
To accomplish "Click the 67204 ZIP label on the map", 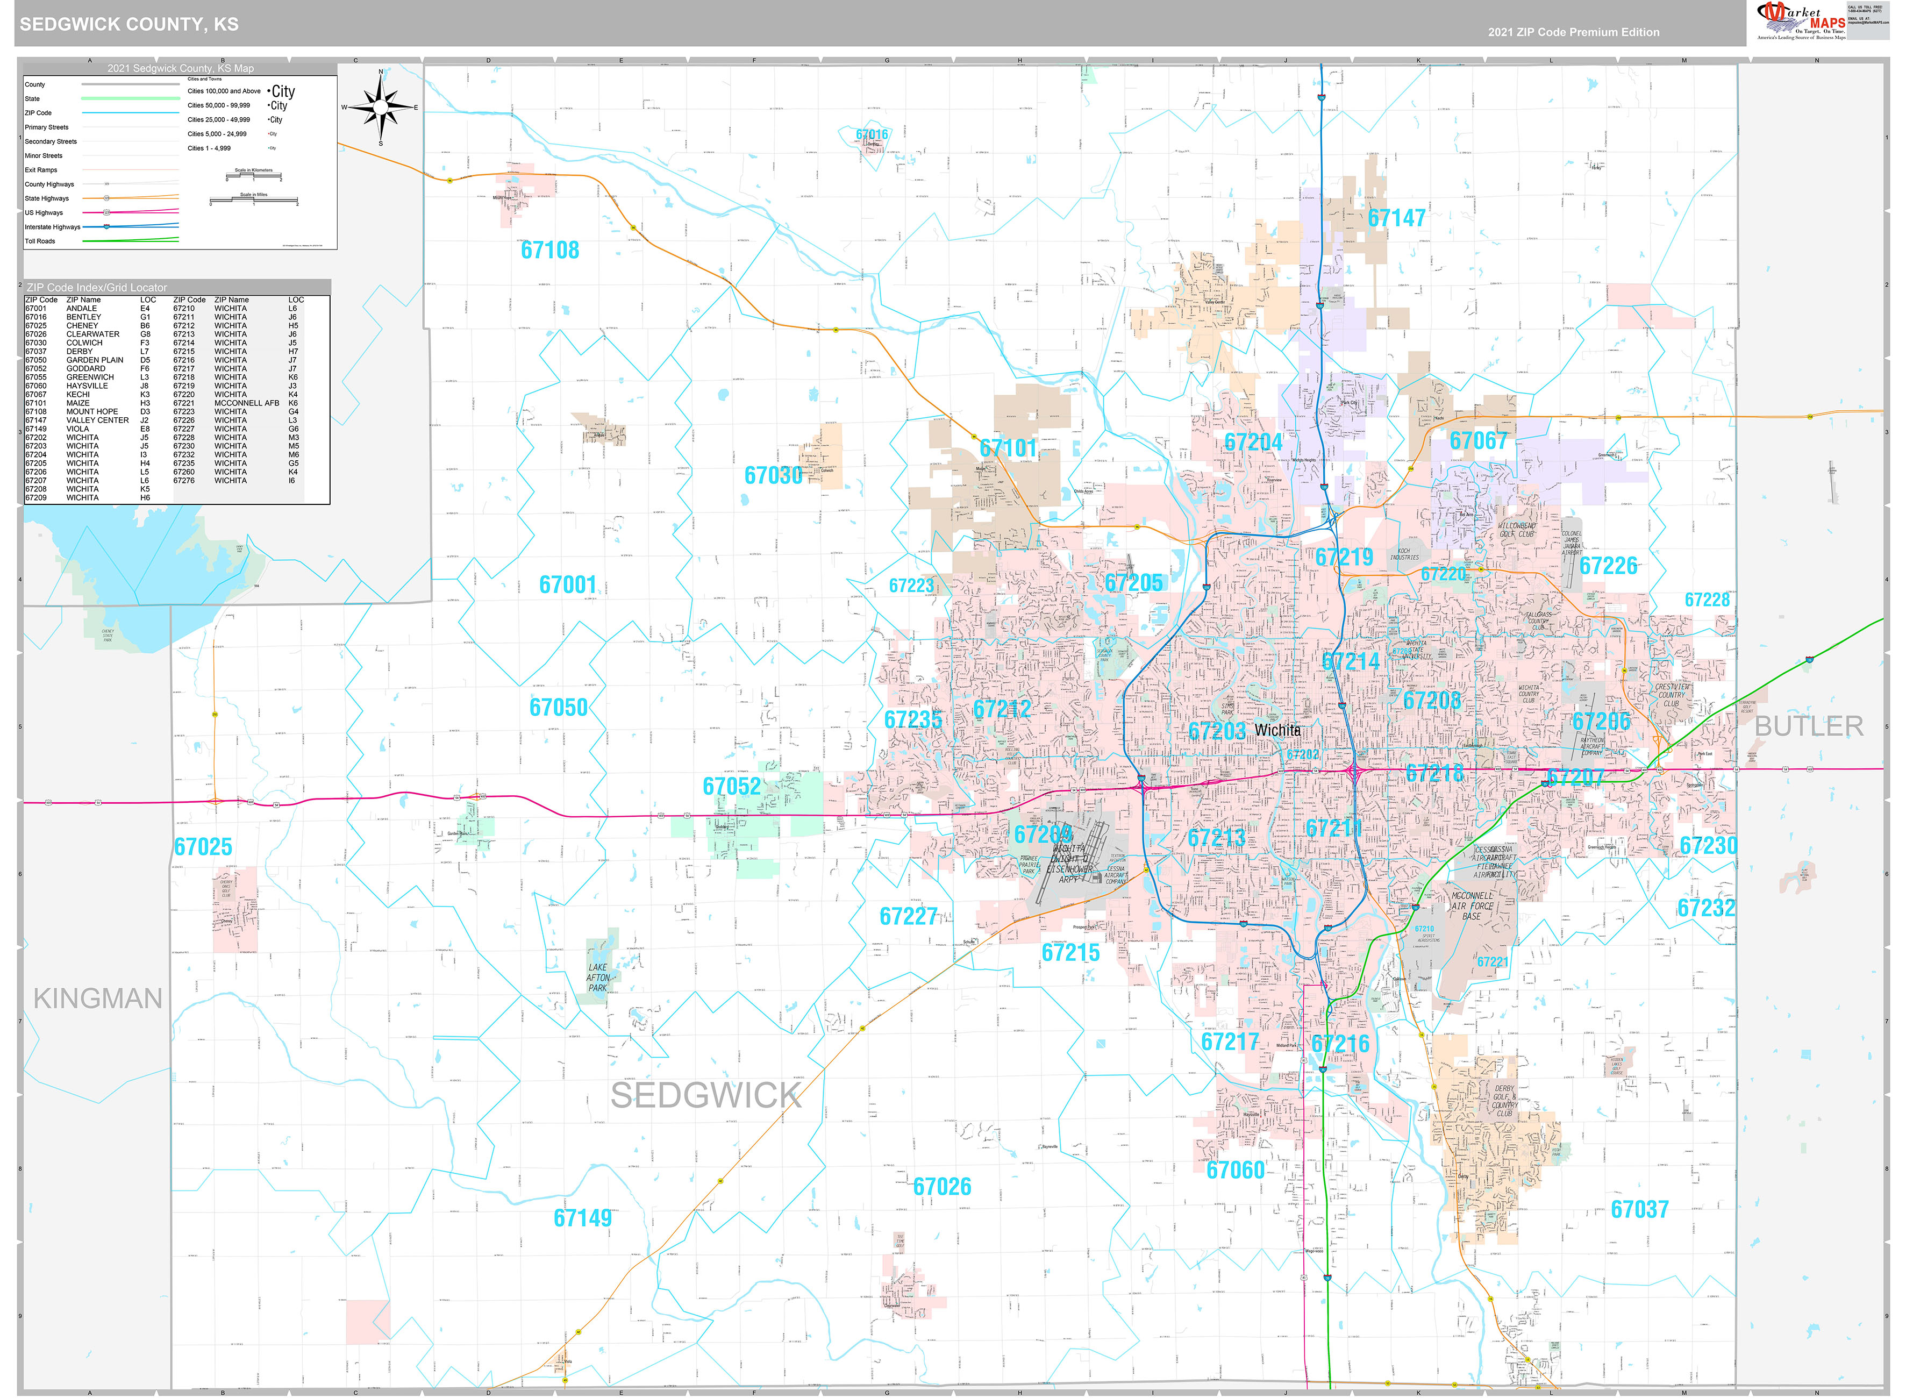I will click(x=1254, y=442).
